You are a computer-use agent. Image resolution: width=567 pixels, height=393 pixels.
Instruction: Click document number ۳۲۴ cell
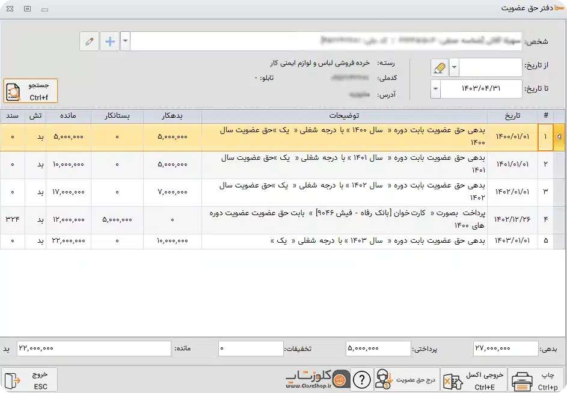[12, 220]
